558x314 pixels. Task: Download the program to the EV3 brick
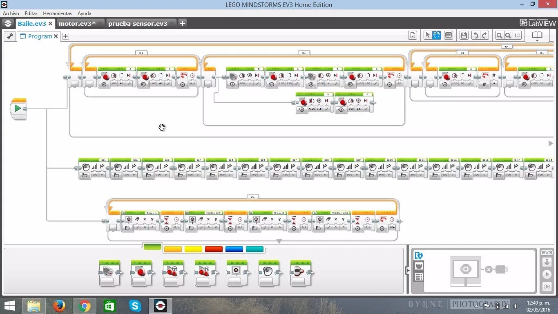[547, 262]
